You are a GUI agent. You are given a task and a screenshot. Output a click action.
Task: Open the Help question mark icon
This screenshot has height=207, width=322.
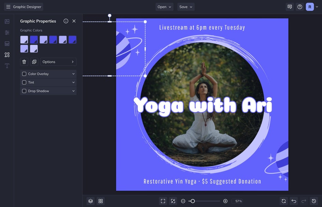click(x=299, y=7)
